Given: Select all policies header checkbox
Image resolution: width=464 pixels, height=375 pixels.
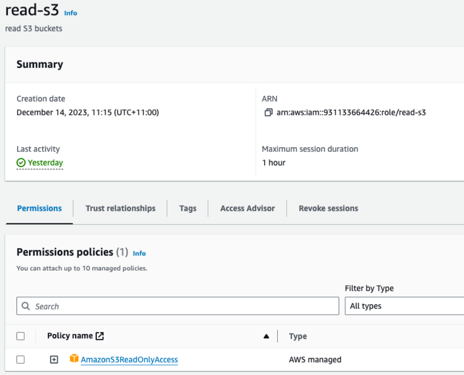Looking at the screenshot, I should coord(21,336).
